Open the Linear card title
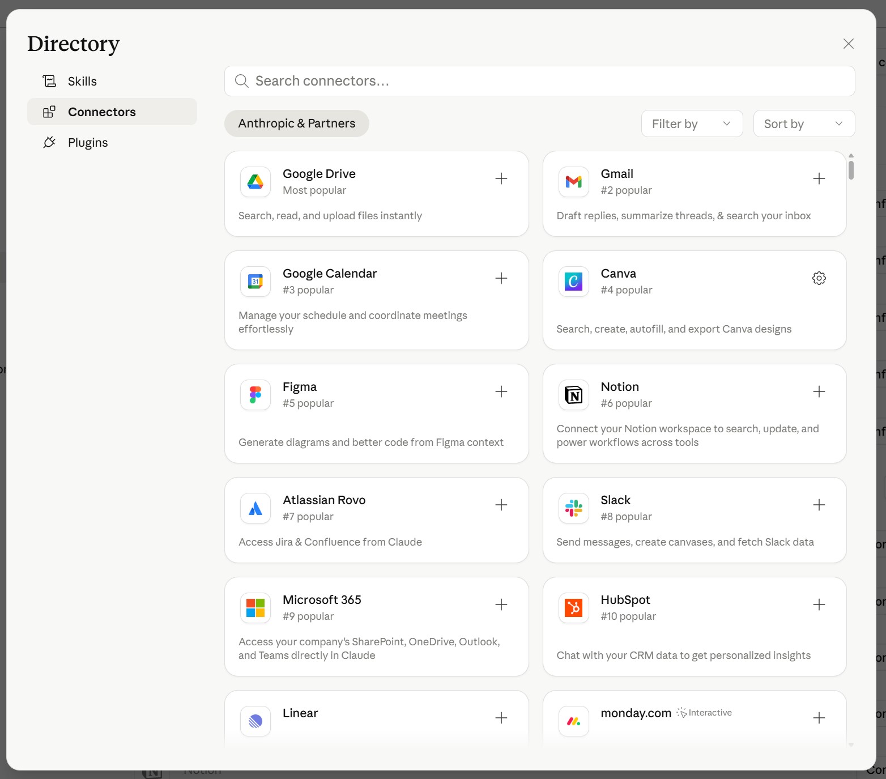The image size is (886, 779). (300, 713)
